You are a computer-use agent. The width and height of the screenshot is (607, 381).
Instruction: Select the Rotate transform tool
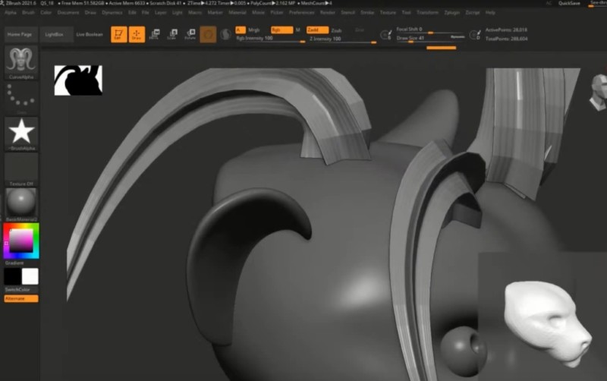[190, 34]
